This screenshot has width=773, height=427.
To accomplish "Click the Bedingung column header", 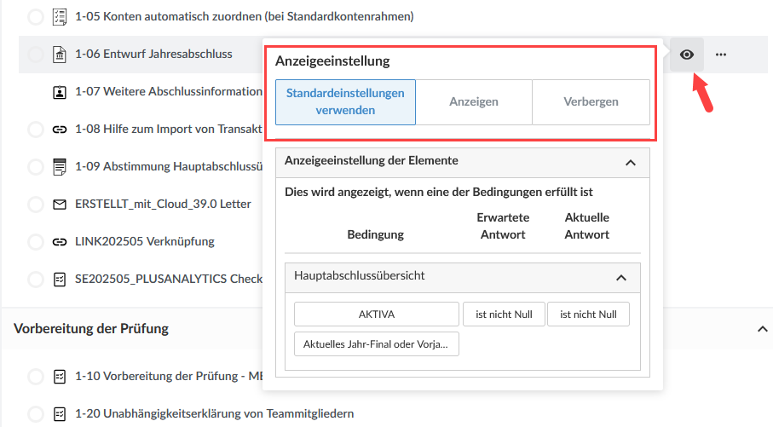I will pos(375,234).
